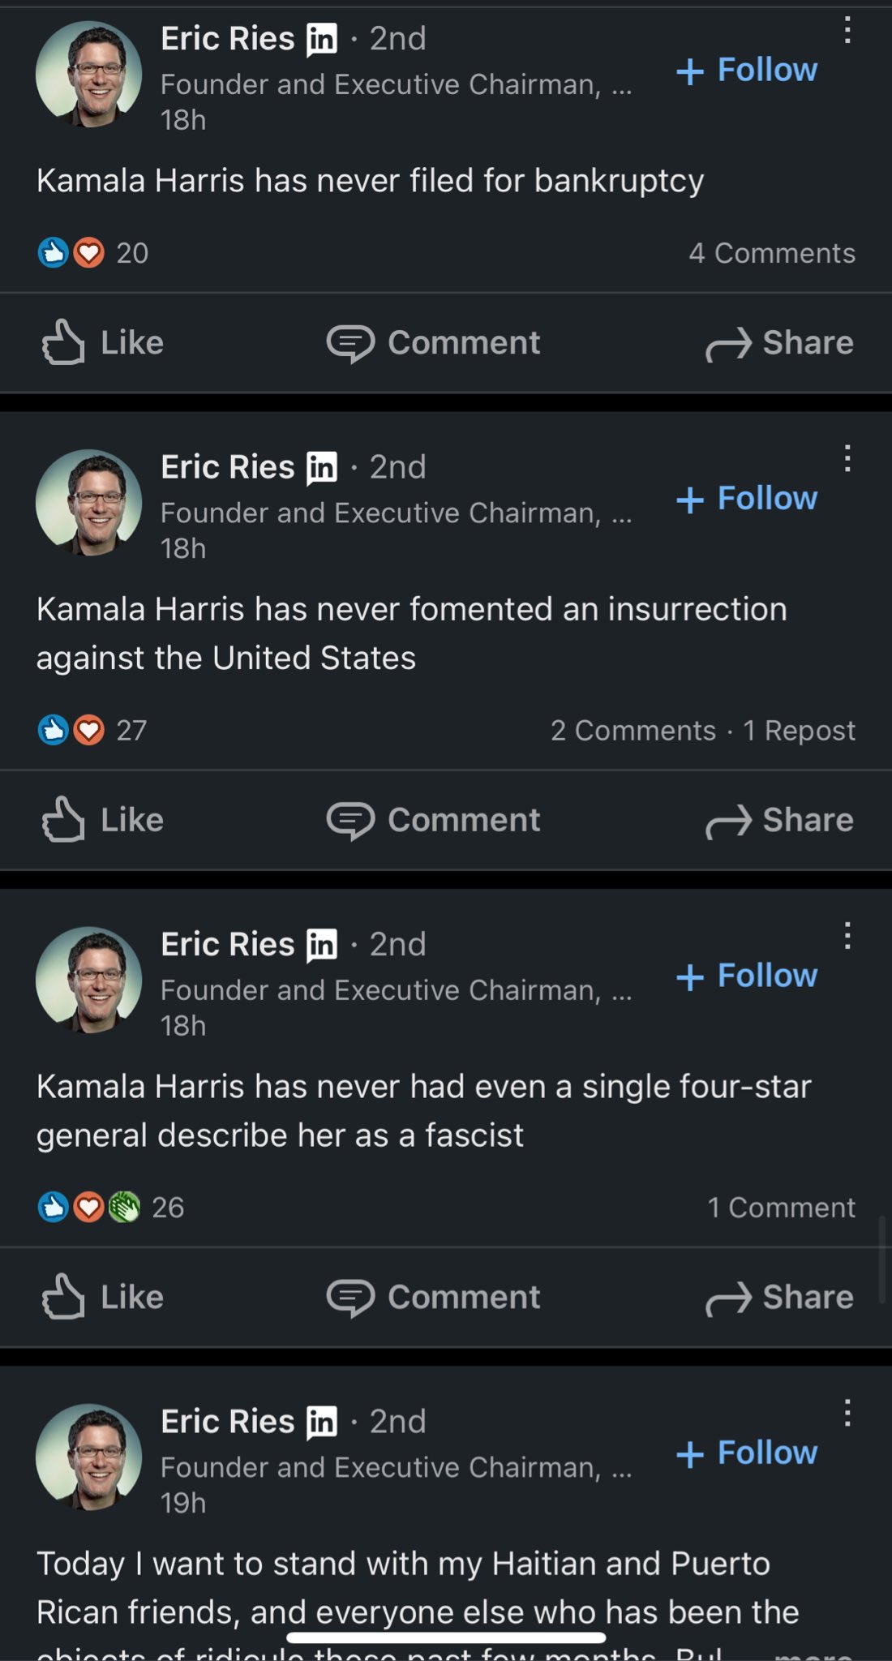Screen dimensions: 892x1661
Task: Share the insurrection post
Action: tap(779, 820)
